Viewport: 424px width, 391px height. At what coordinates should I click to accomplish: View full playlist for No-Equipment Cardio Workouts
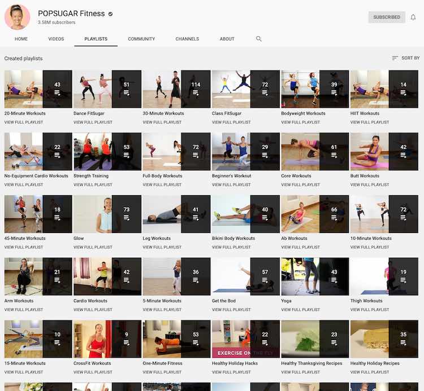click(x=24, y=184)
